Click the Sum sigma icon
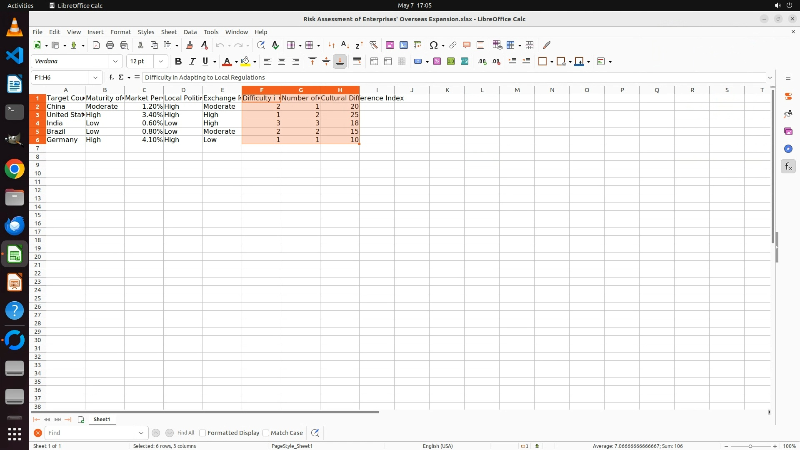 click(121, 77)
